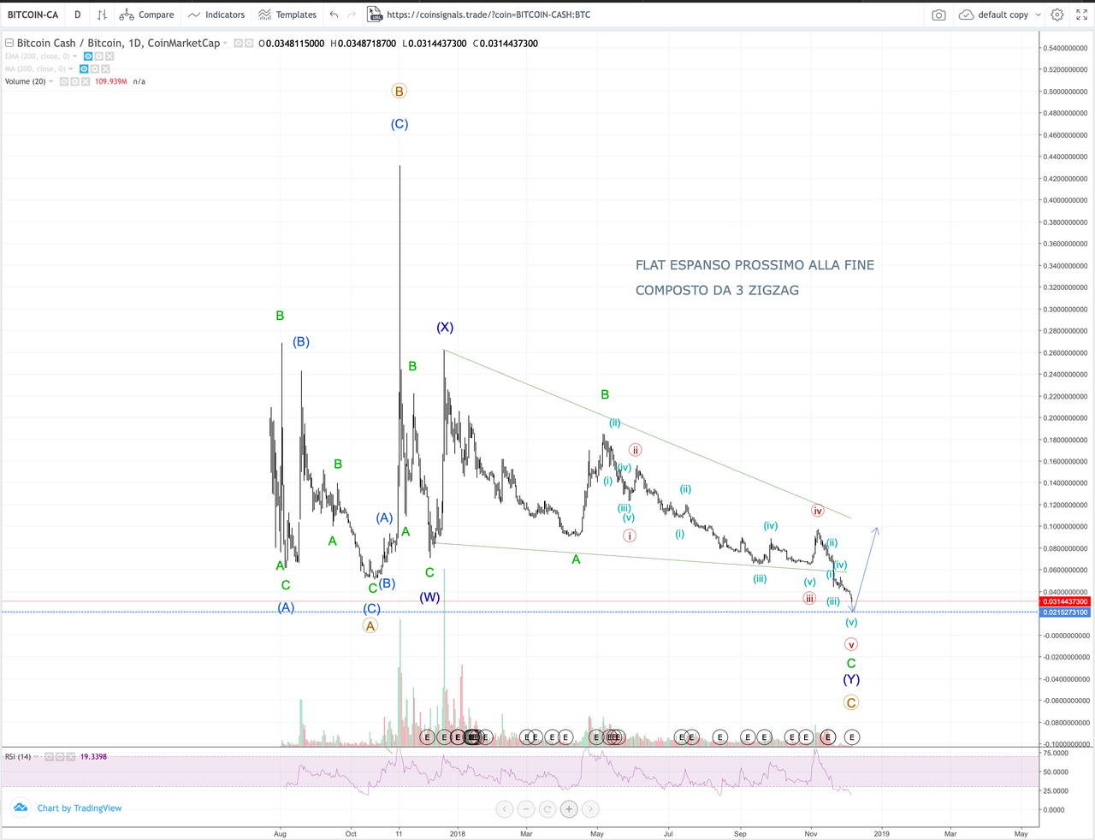Click the BITCOIN-CA symbol search field

[x=33, y=15]
